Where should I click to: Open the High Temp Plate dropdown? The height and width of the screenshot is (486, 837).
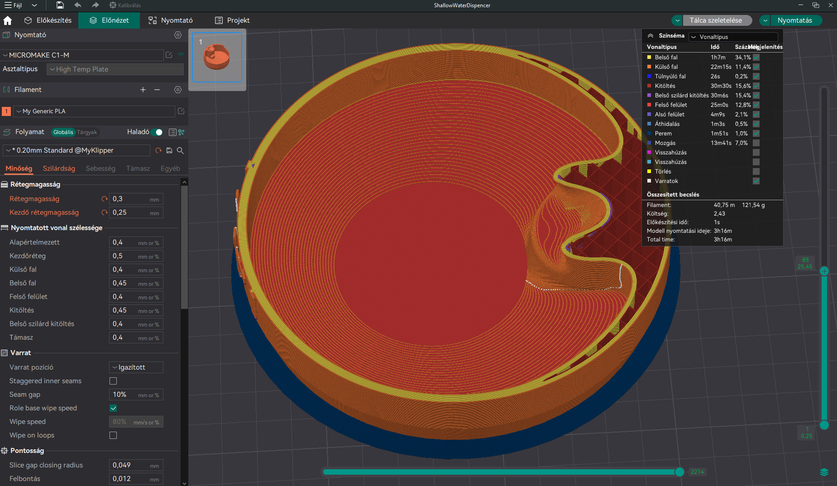[x=115, y=69]
